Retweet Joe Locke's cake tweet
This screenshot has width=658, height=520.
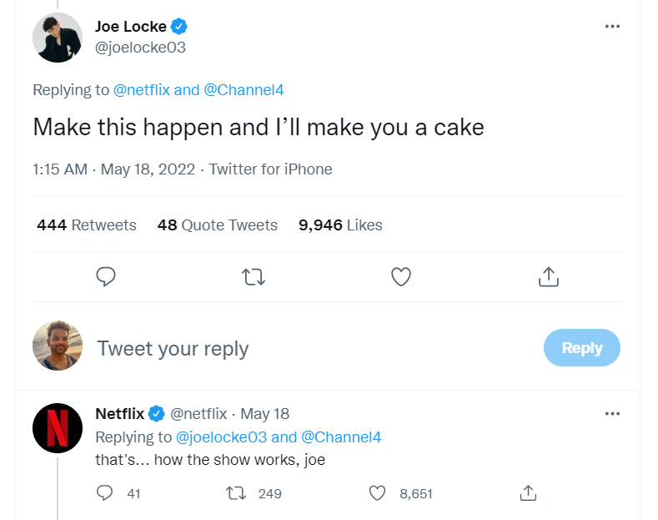pyautogui.click(x=253, y=276)
